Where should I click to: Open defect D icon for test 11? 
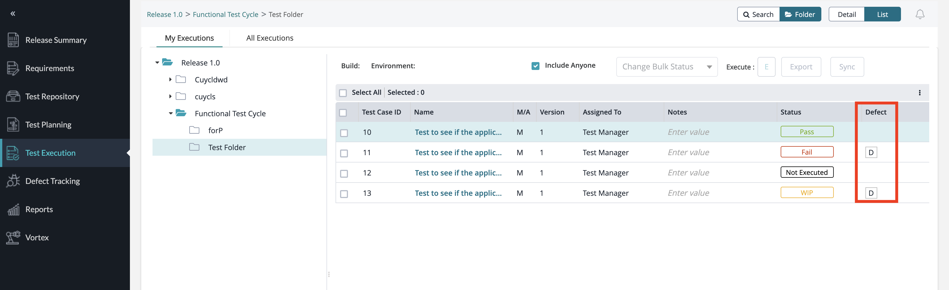871,152
